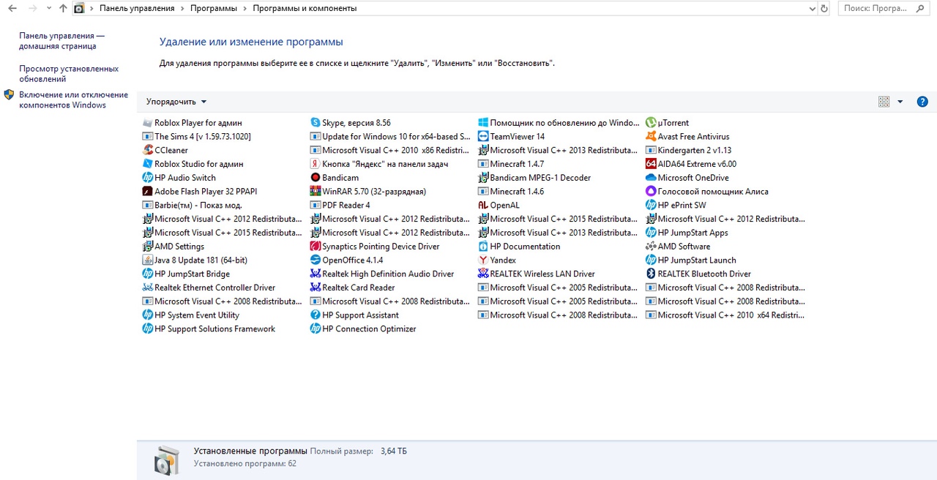Click the Skype icon

tap(316, 123)
